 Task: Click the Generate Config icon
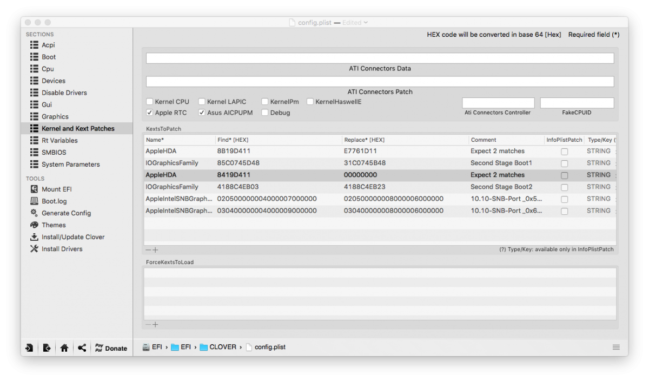34,213
